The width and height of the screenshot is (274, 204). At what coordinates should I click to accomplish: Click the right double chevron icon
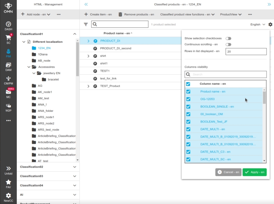(x=269, y=4)
